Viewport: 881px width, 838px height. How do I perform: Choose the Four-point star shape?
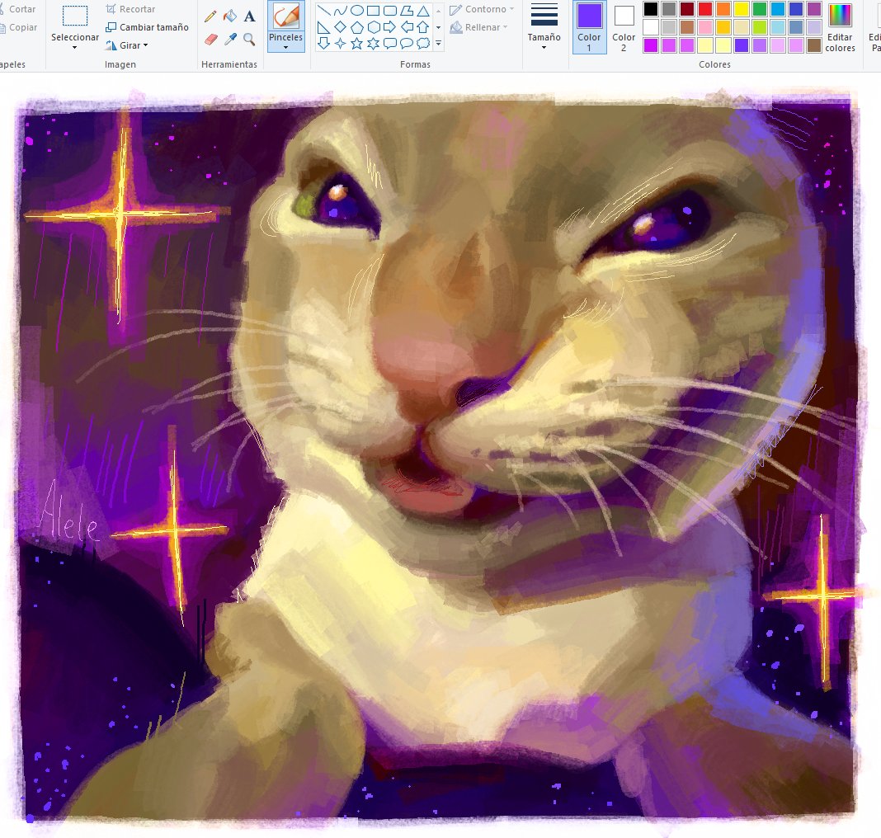coord(340,43)
